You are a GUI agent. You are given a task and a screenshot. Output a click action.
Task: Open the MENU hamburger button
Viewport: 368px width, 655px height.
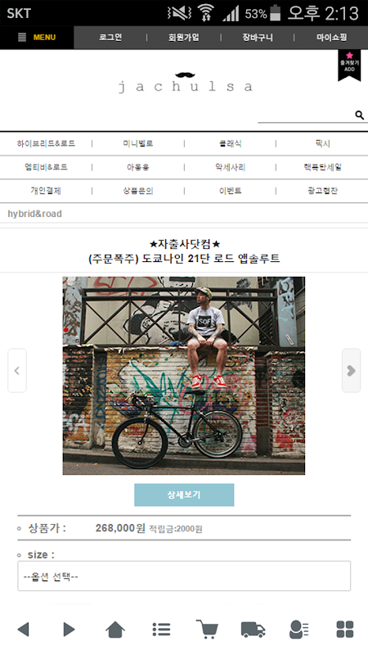click(x=37, y=38)
